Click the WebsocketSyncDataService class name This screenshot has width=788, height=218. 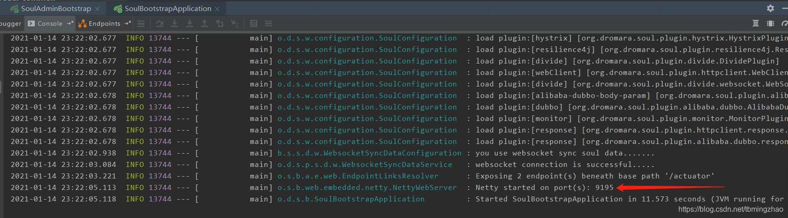pos(365,165)
